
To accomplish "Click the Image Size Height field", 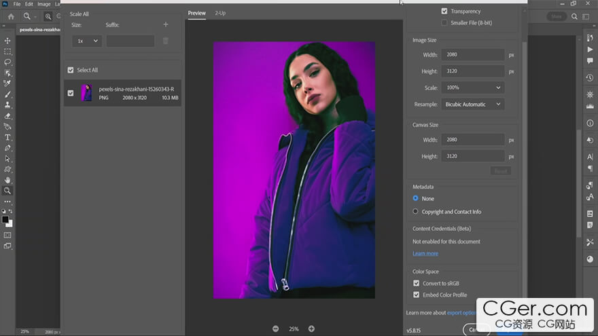I will pyautogui.click(x=472, y=71).
